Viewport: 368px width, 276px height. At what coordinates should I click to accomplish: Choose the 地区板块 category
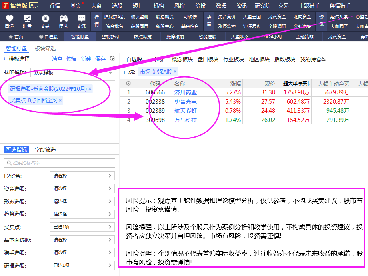pyautogui.click(x=259, y=59)
